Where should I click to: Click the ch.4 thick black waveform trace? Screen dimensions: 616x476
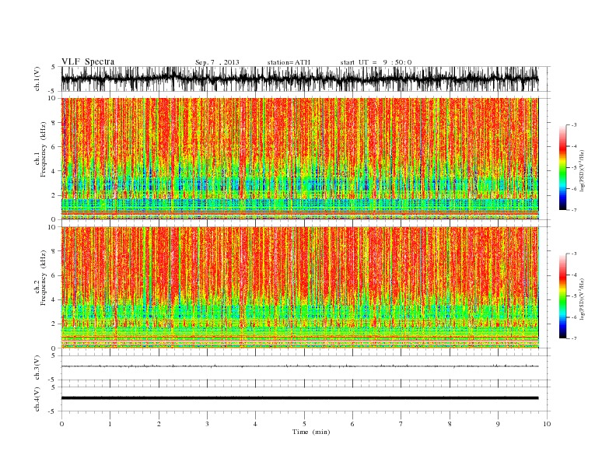[299, 398]
